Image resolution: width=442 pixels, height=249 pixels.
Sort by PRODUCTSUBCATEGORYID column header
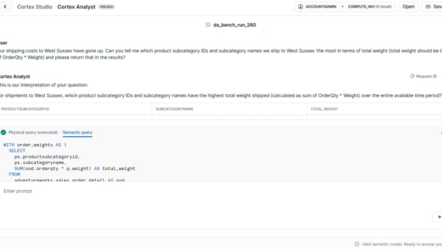25,109
